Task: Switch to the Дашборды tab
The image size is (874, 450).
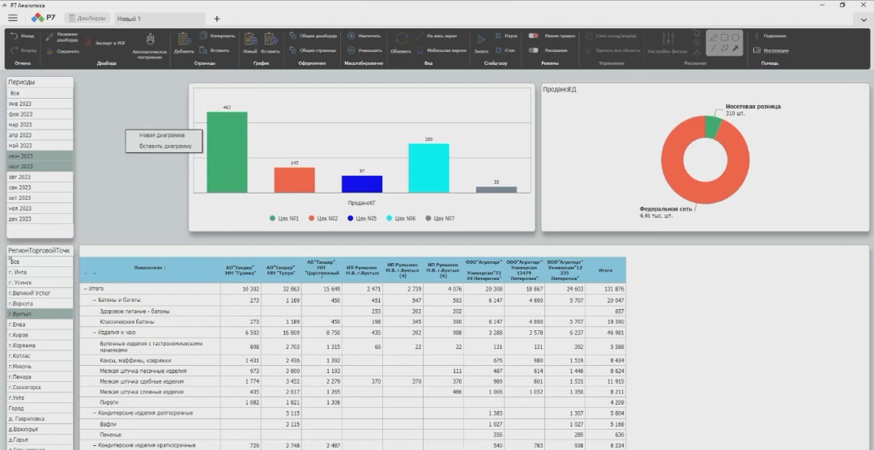Action: pyautogui.click(x=87, y=19)
